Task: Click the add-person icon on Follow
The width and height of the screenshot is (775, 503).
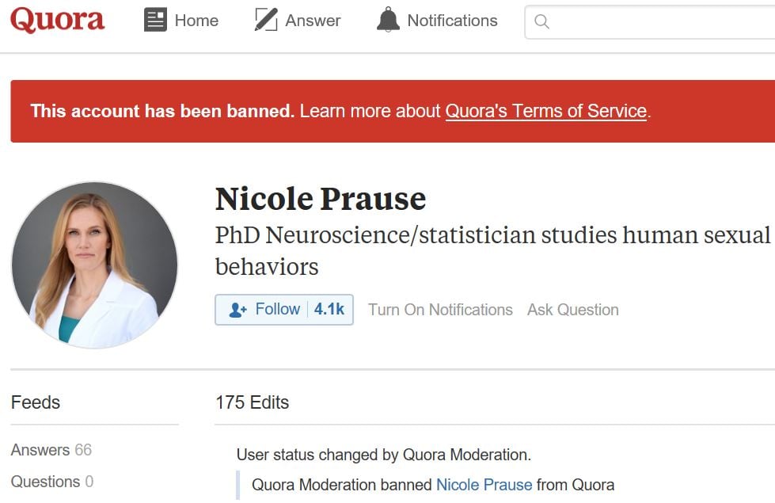Action: tap(237, 310)
